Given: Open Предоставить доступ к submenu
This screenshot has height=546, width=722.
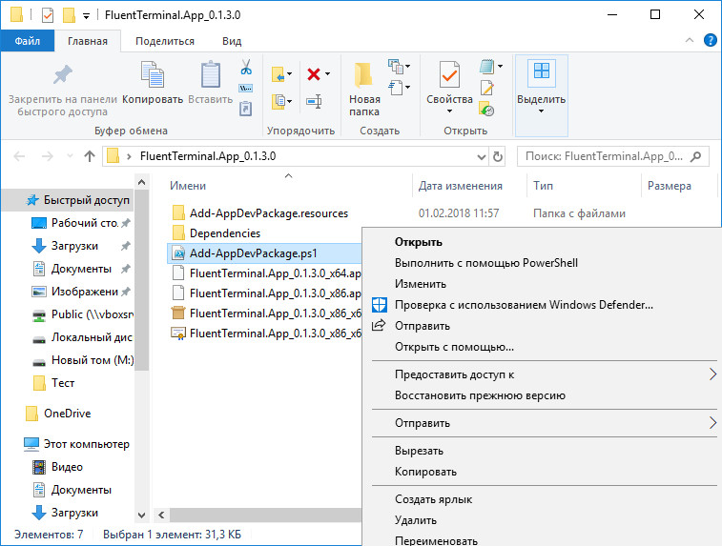Looking at the screenshot, I should tap(542, 374).
